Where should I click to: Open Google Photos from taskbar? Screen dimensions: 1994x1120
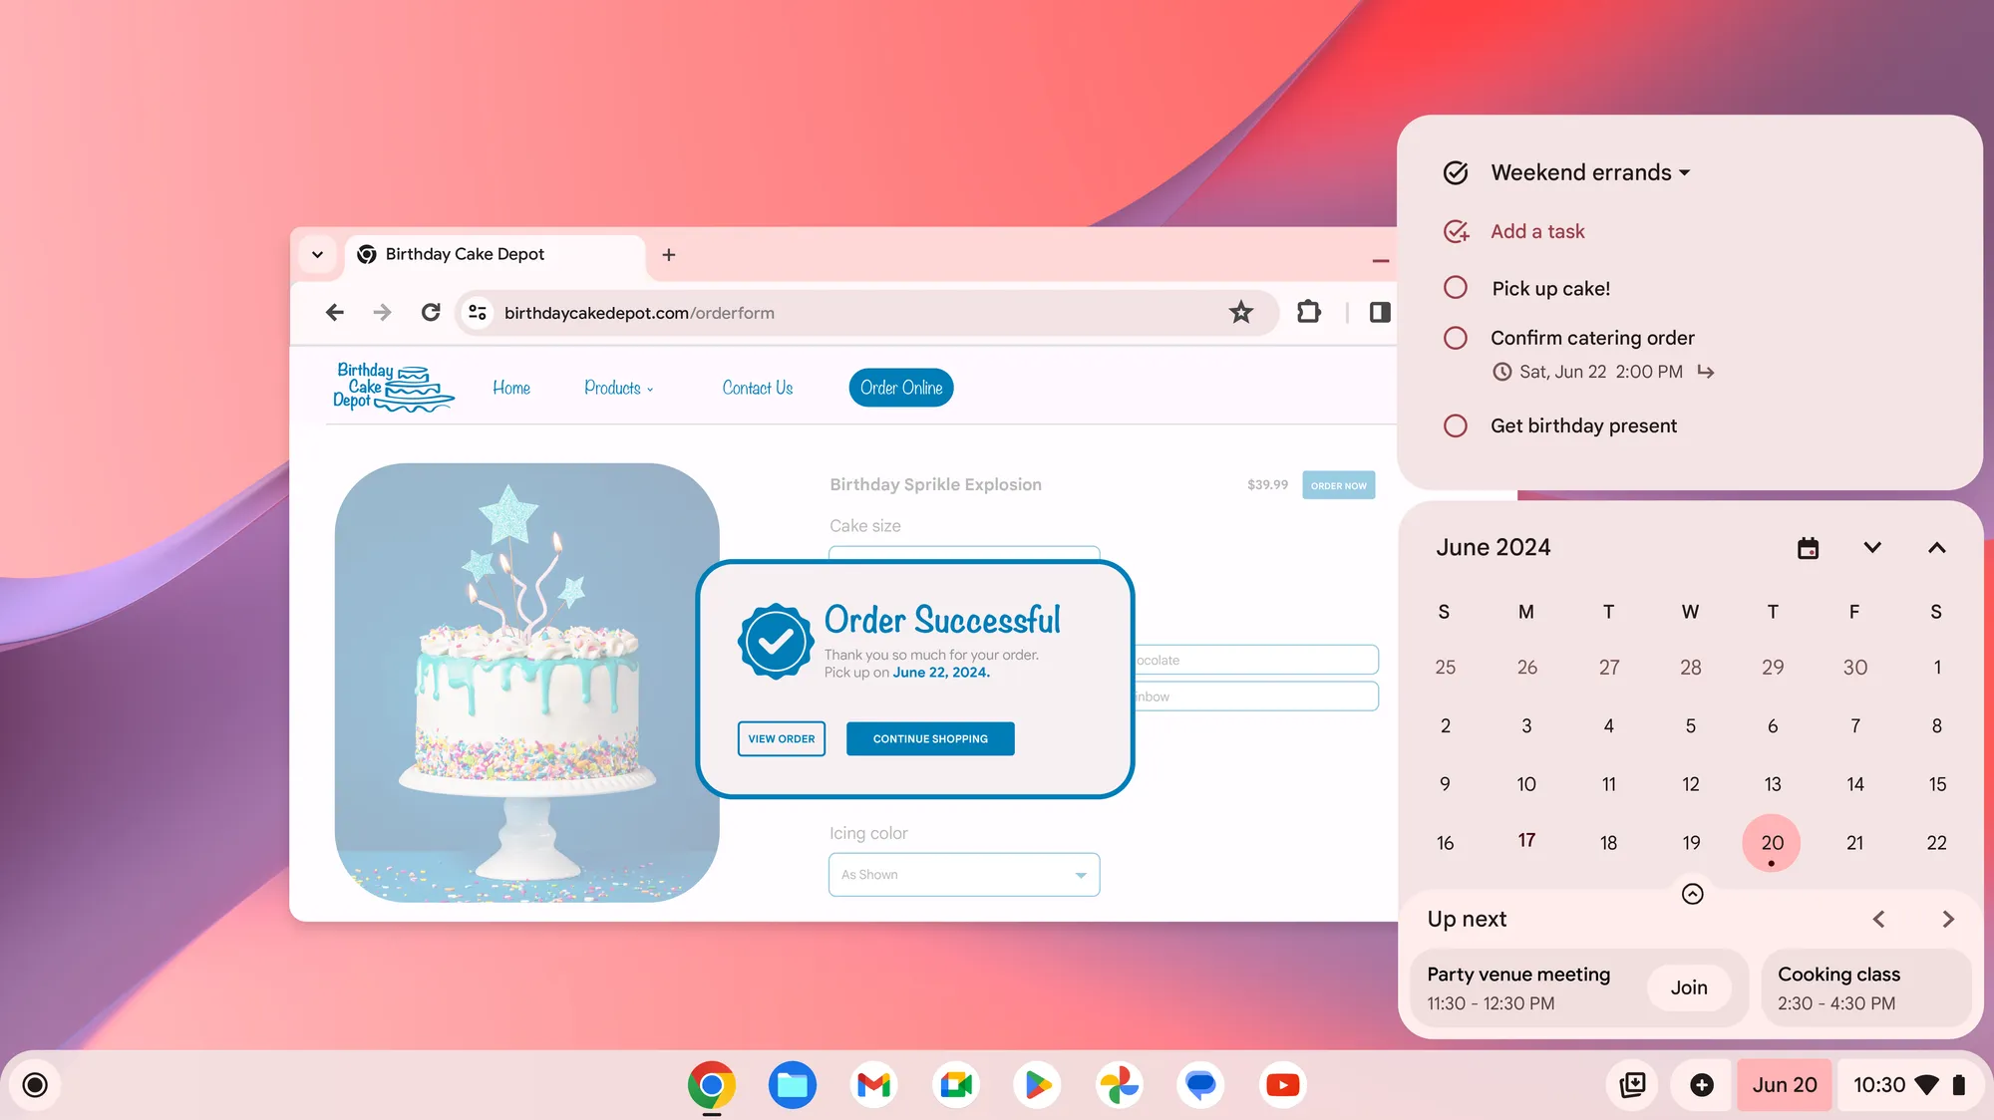click(1121, 1084)
